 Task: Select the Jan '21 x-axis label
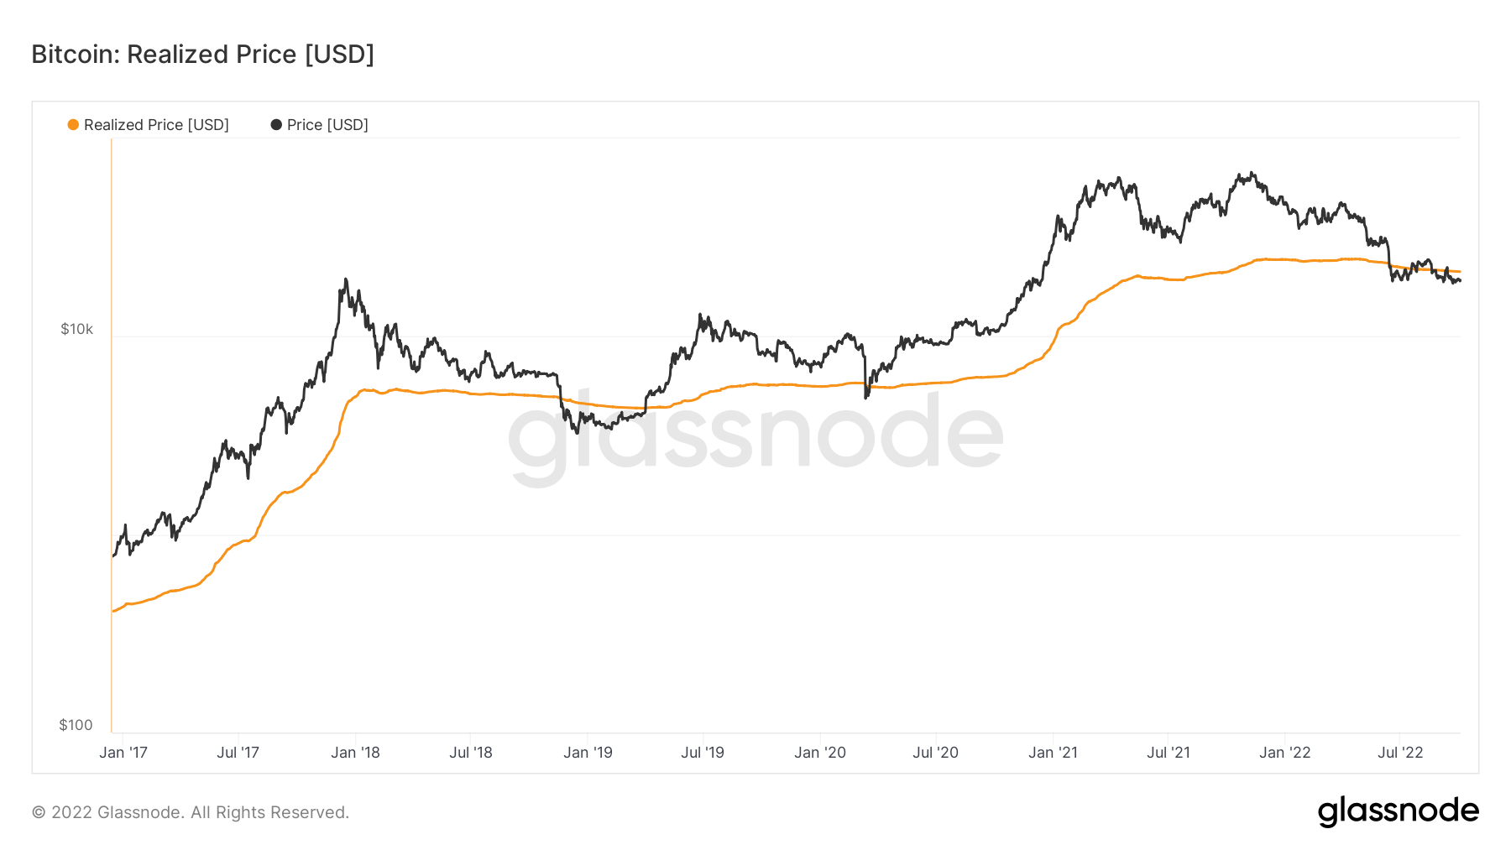(x=1053, y=753)
